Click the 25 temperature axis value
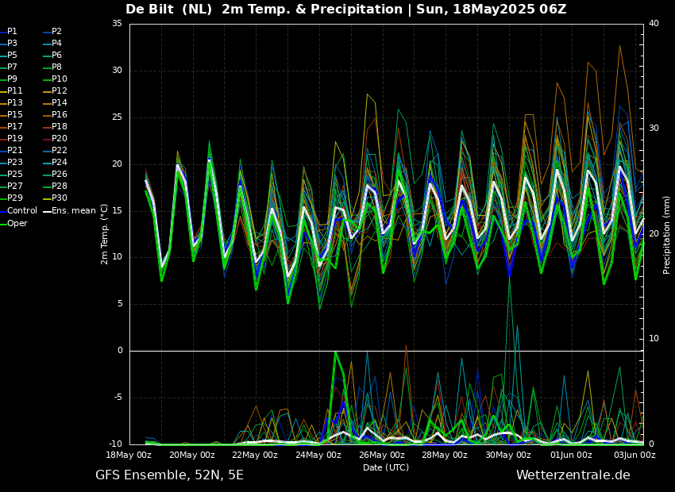This screenshot has height=492, width=675. tap(117, 117)
